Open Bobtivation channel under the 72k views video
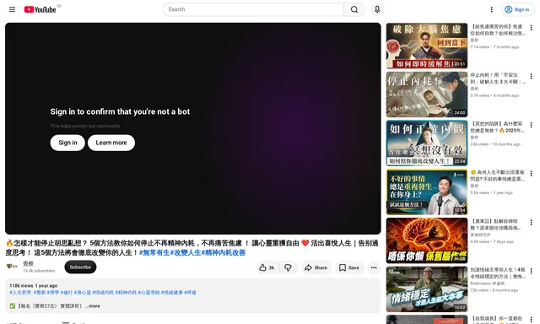 pyautogui.click(x=488, y=283)
